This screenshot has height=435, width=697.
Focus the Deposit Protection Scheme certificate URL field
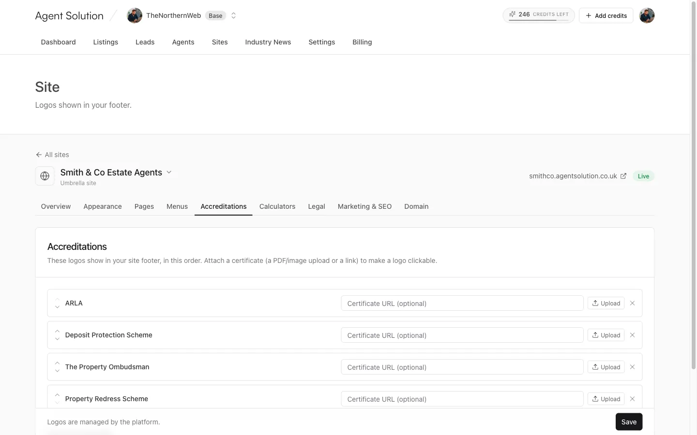click(462, 335)
